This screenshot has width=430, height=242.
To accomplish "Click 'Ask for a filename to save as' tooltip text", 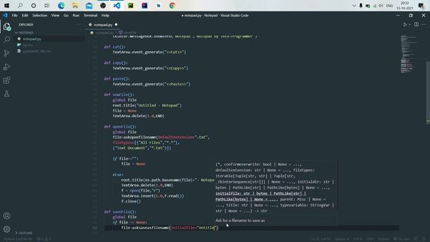I will (241, 220).
